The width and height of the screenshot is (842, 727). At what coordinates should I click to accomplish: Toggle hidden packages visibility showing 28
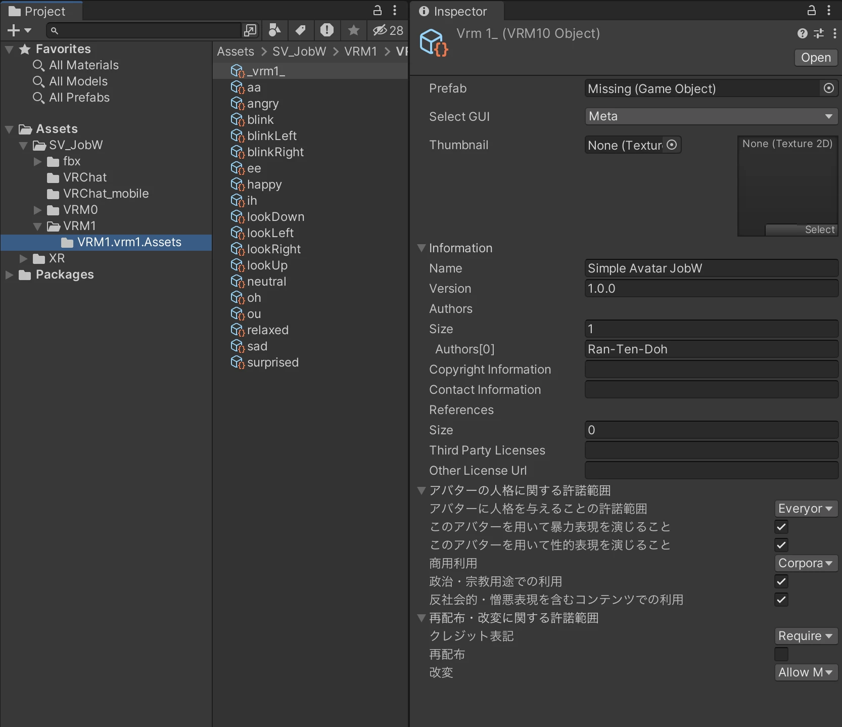[x=388, y=31]
